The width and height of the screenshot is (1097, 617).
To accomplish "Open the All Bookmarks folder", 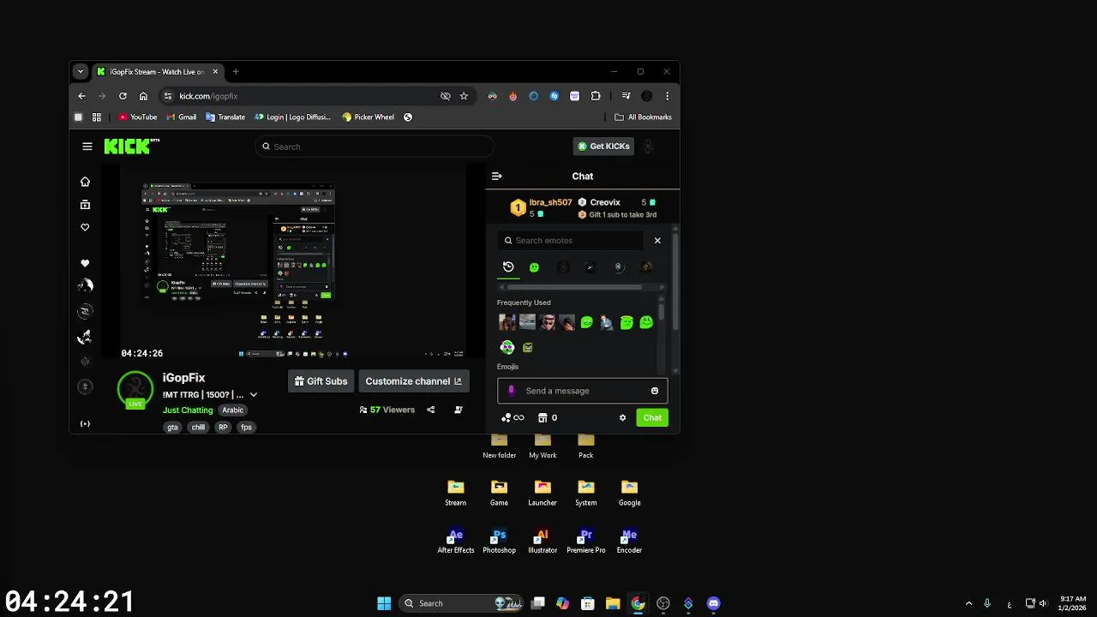I will point(643,117).
